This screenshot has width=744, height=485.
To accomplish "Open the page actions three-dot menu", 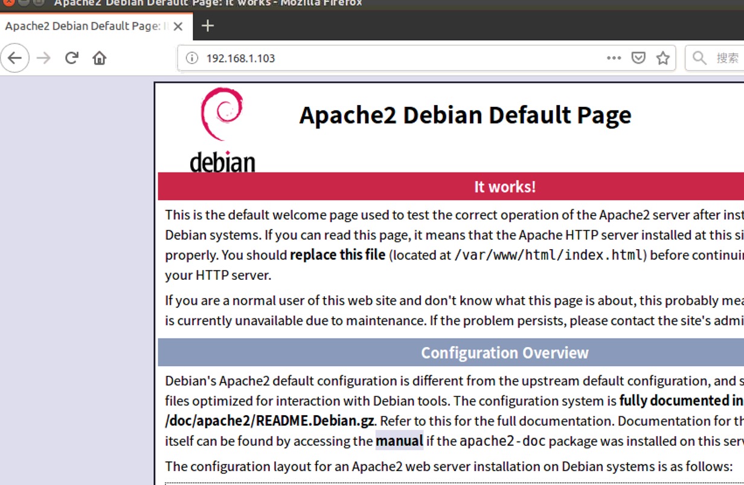I will (614, 58).
